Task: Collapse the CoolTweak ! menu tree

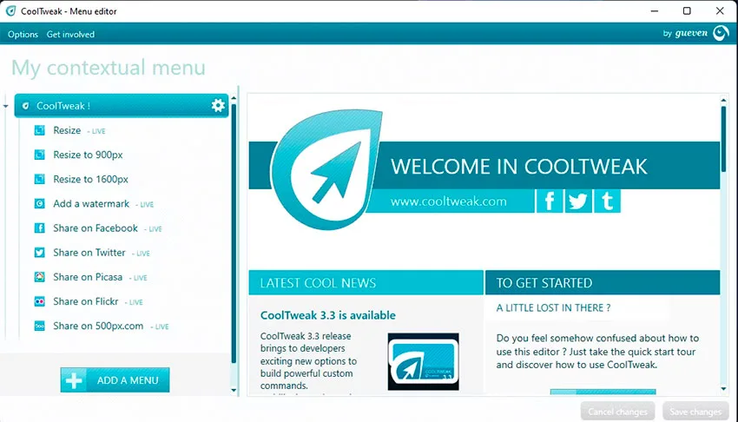Action: point(6,106)
